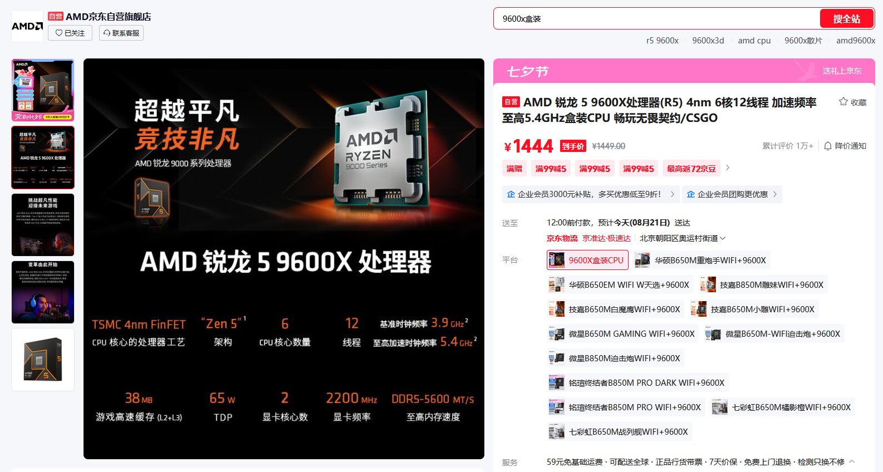
Task: Contact customer service via 联系客服
Action: tap(121, 33)
